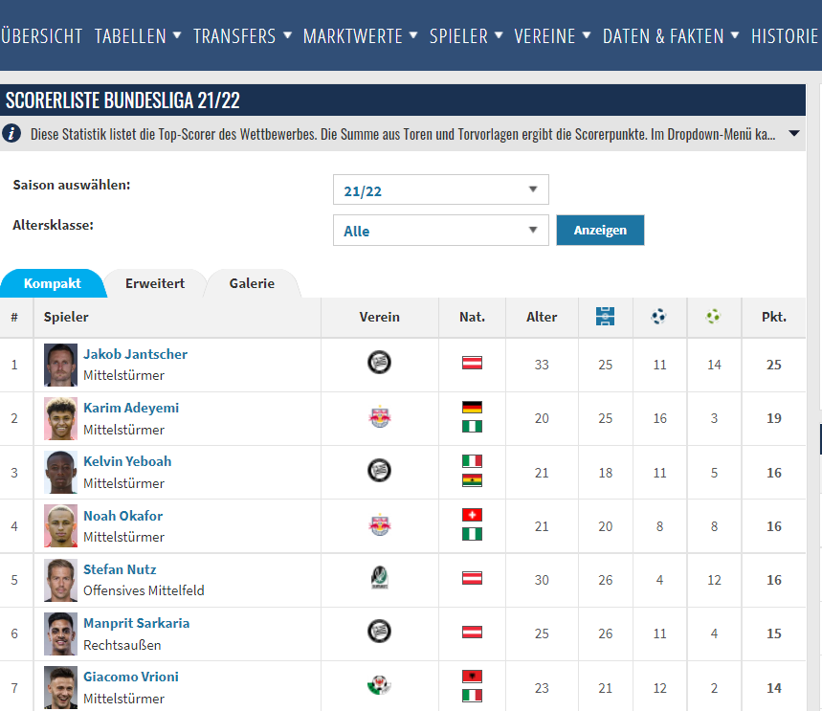Click Noah Okafor's portrait thumbnail
The height and width of the screenshot is (711, 822).
point(60,525)
